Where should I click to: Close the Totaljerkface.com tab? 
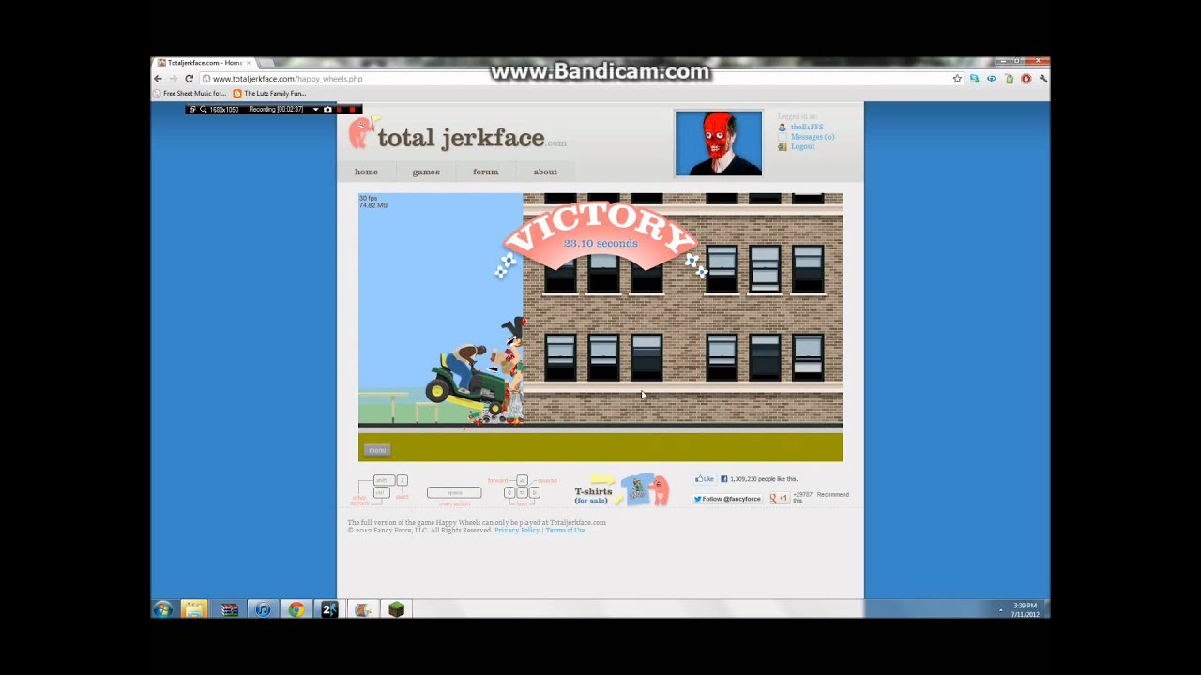click(x=249, y=63)
